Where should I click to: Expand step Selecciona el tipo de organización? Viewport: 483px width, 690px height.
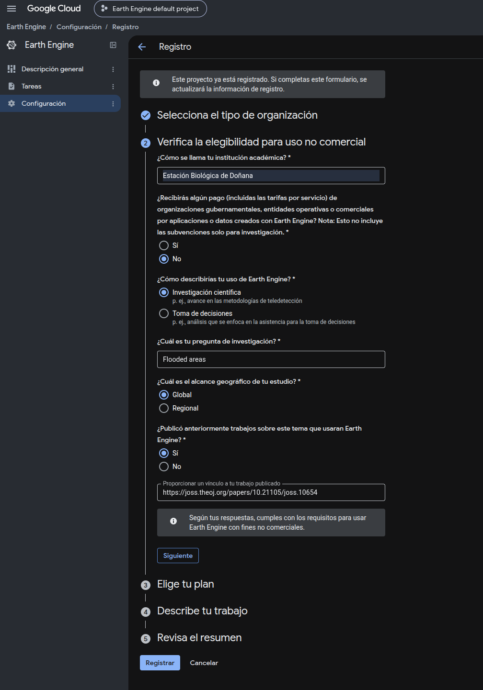pos(237,115)
